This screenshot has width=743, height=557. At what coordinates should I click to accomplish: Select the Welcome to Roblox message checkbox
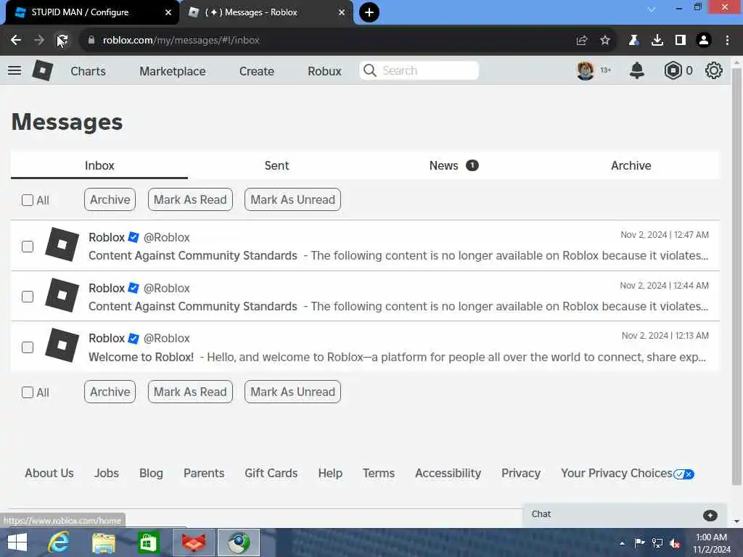click(28, 347)
